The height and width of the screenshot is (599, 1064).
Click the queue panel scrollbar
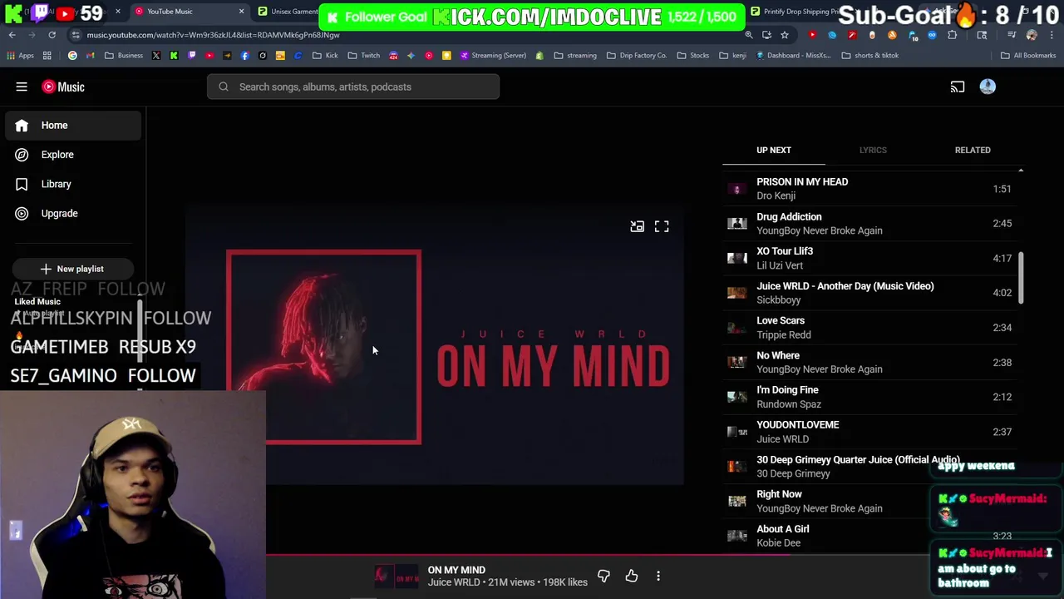pyautogui.click(x=1021, y=278)
